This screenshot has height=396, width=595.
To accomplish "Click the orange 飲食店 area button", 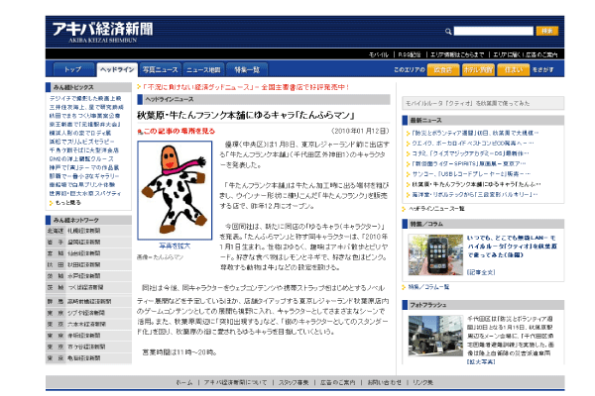I will (x=443, y=69).
